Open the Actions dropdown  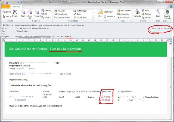tap(110, 16)
